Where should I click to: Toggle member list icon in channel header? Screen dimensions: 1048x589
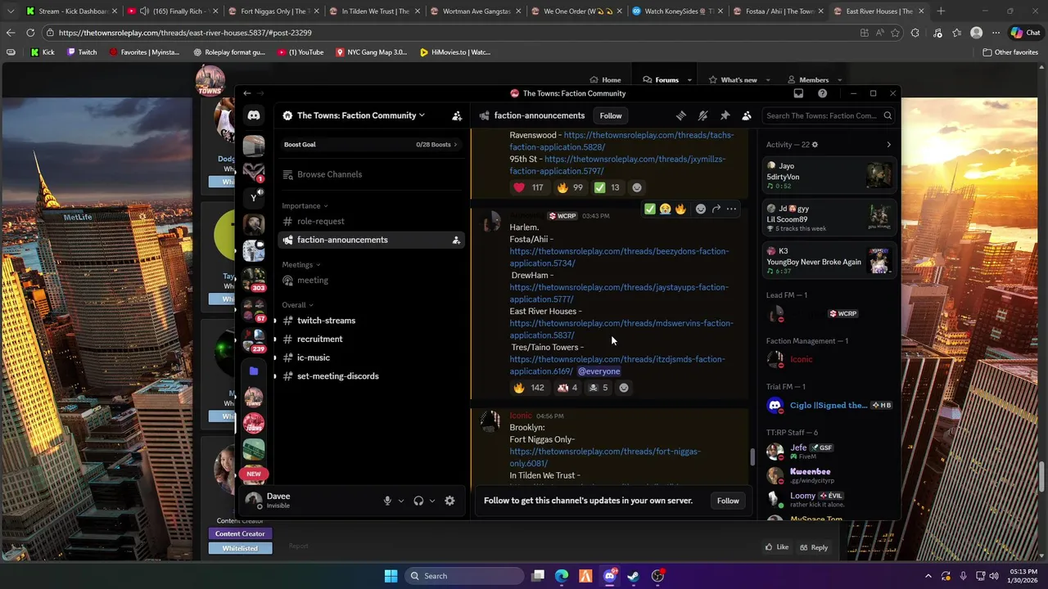pyautogui.click(x=747, y=115)
